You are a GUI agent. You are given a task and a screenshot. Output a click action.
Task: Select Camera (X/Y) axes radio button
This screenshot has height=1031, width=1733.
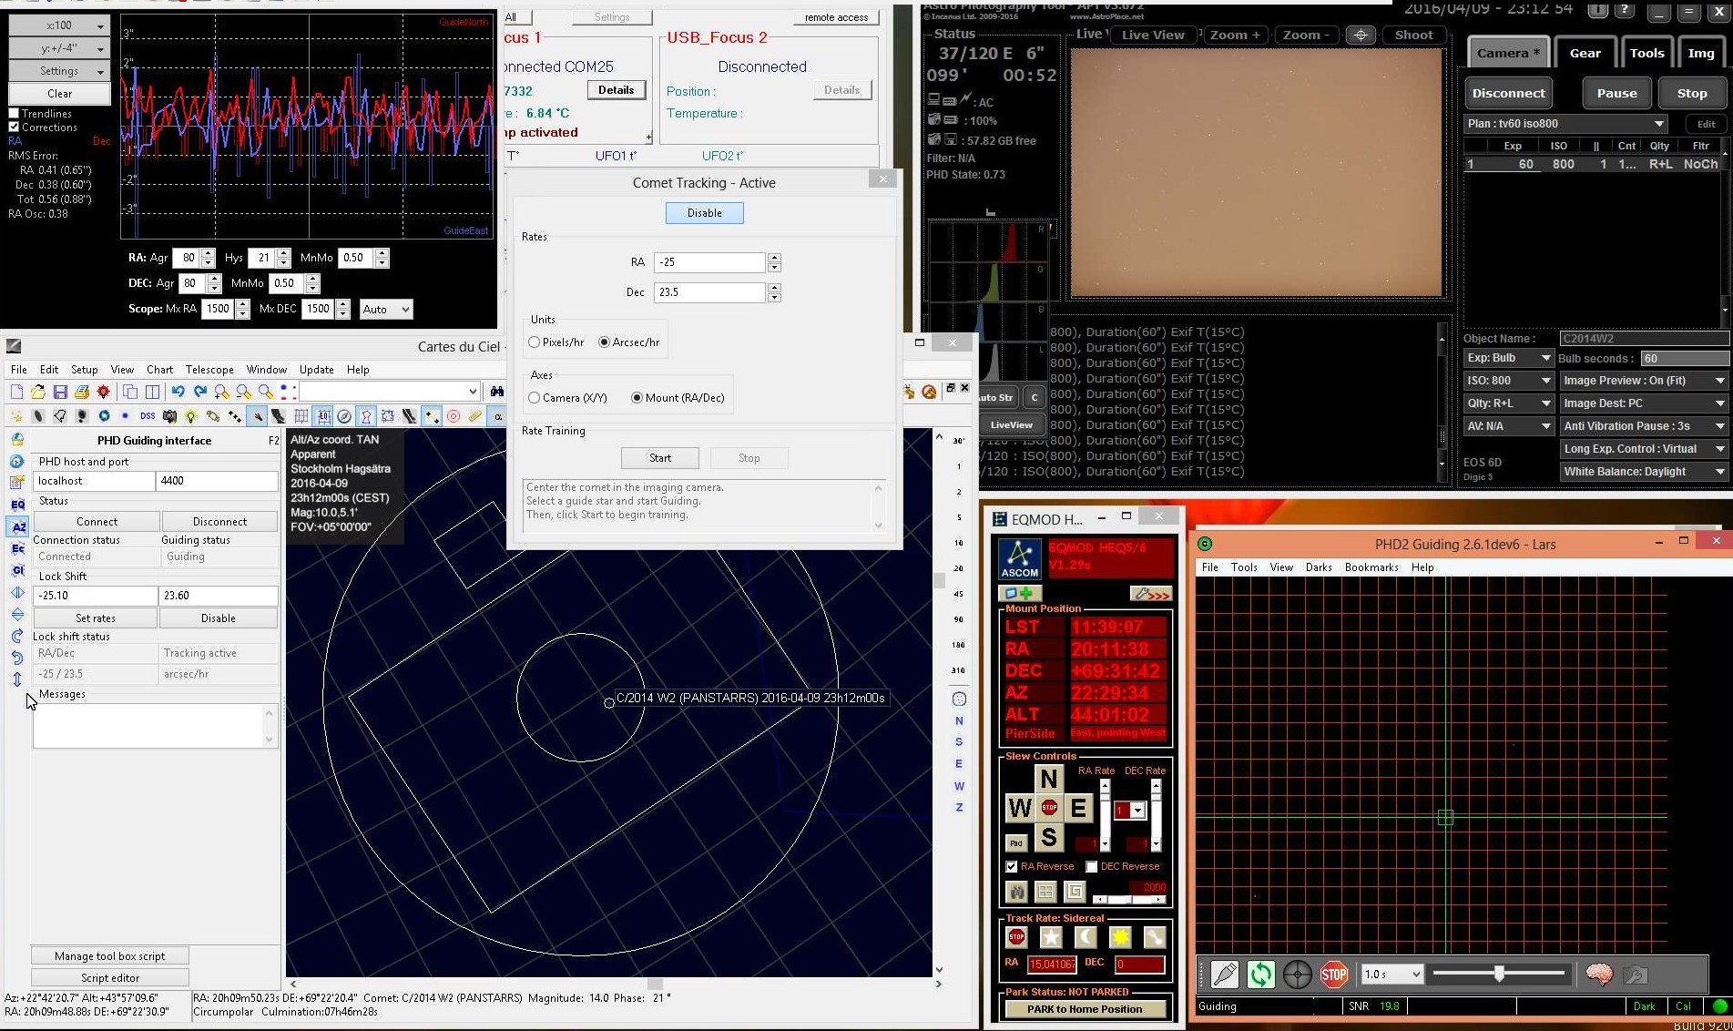pos(534,398)
